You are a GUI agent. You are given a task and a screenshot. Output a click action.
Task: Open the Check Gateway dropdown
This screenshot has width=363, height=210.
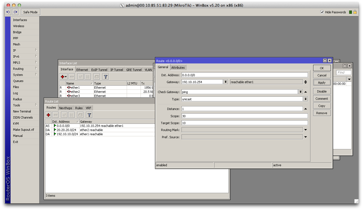click(x=300, y=92)
